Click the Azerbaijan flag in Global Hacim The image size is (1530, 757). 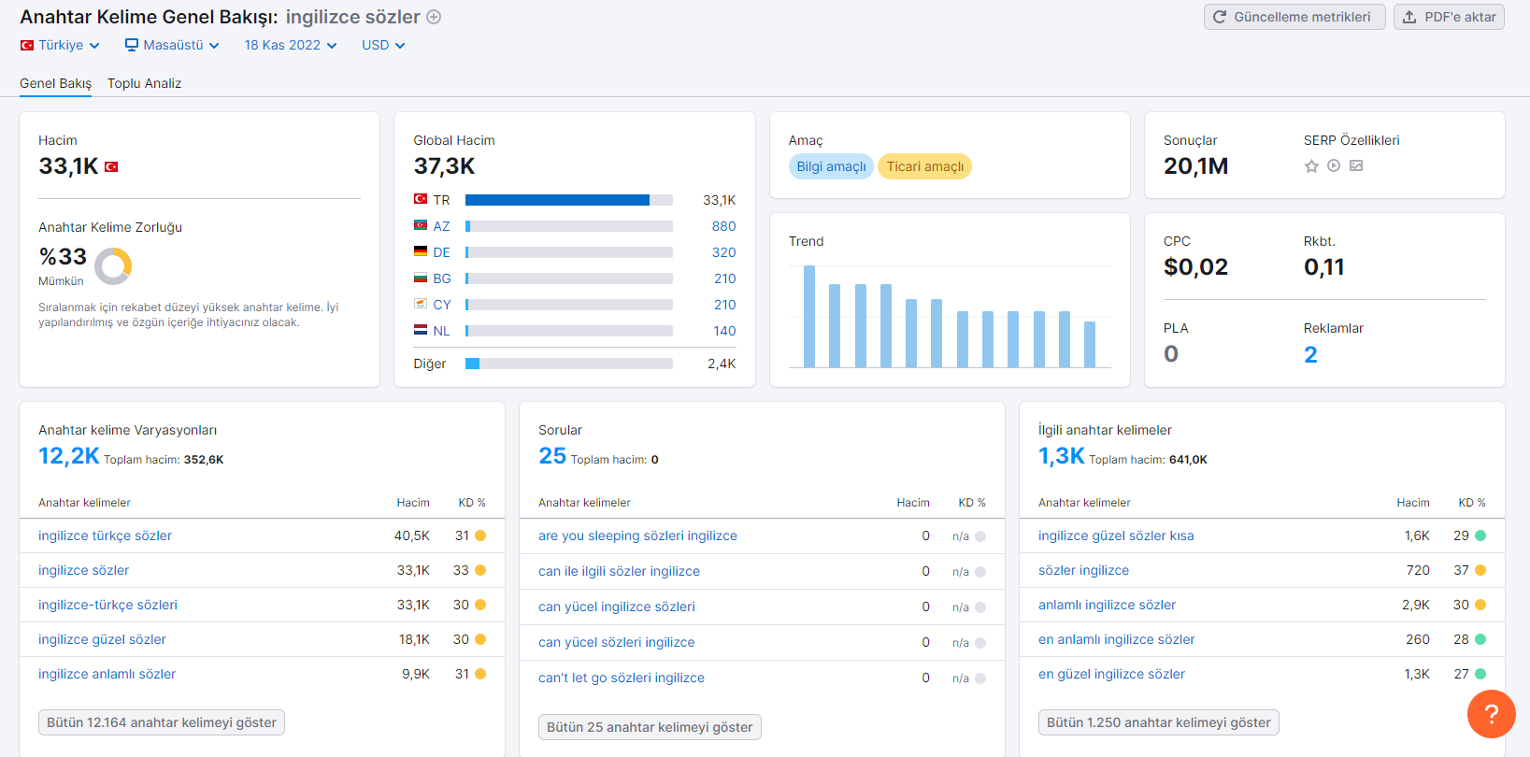[421, 225]
